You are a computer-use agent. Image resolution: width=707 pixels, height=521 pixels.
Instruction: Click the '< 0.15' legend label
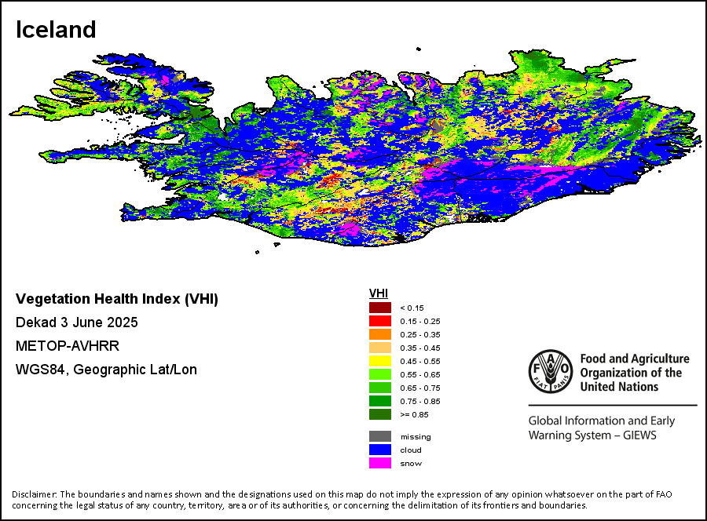tap(412, 308)
